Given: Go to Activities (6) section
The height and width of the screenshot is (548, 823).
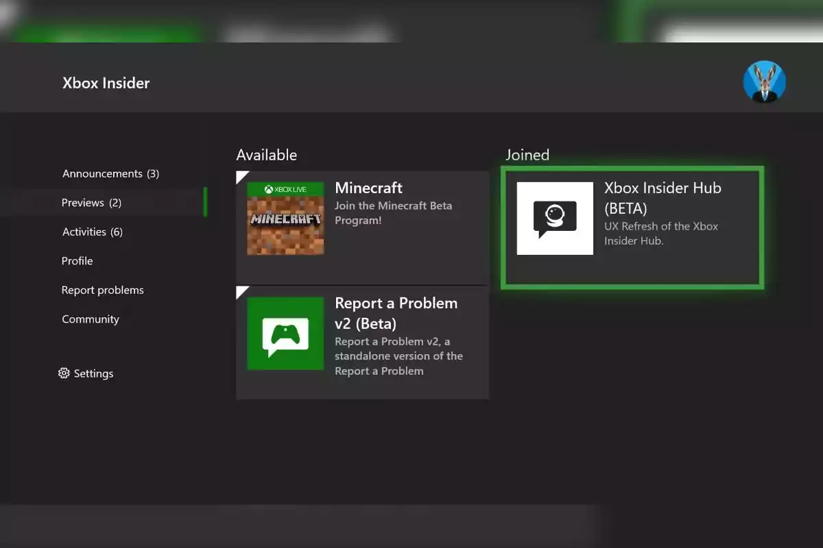Looking at the screenshot, I should click(x=93, y=232).
